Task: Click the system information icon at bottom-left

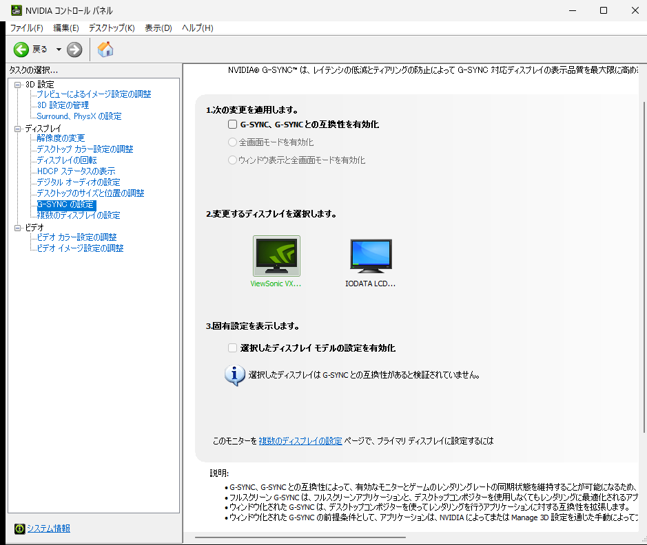Action: pyautogui.click(x=19, y=528)
